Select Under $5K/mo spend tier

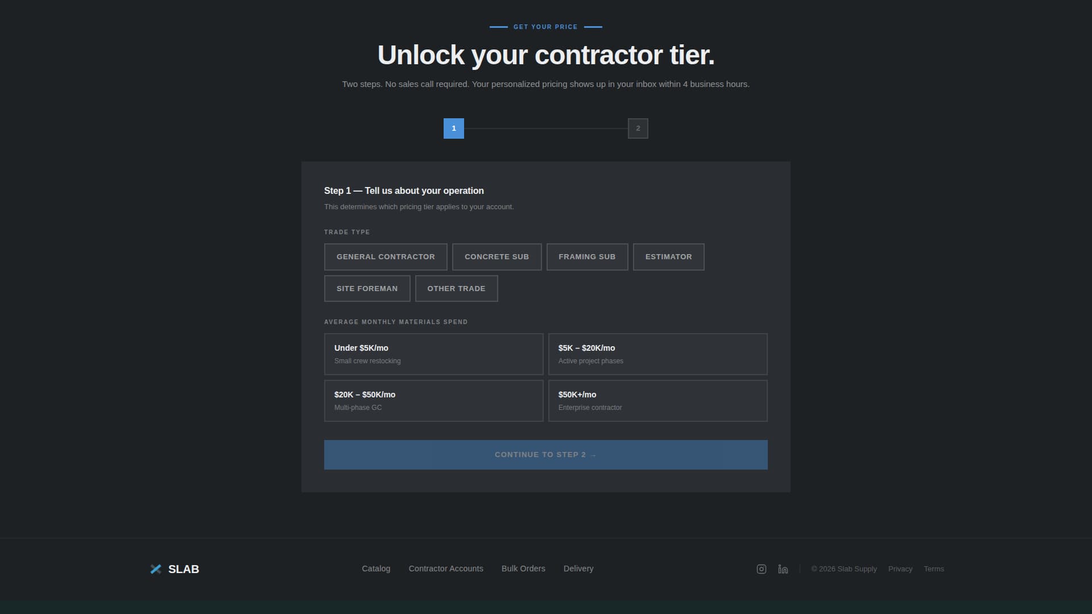click(x=433, y=354)
